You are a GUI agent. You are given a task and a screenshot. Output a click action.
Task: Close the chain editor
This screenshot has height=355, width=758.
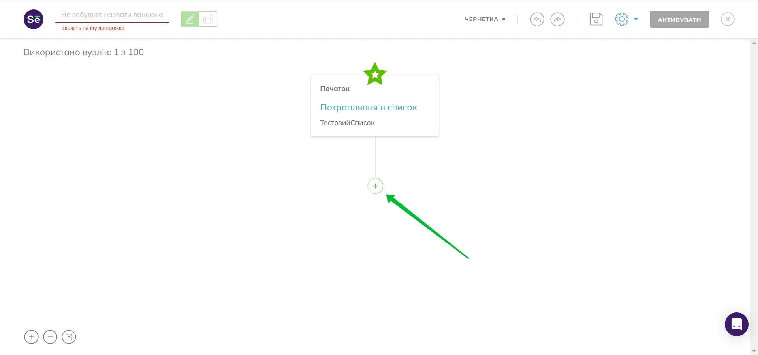[728, 19]
